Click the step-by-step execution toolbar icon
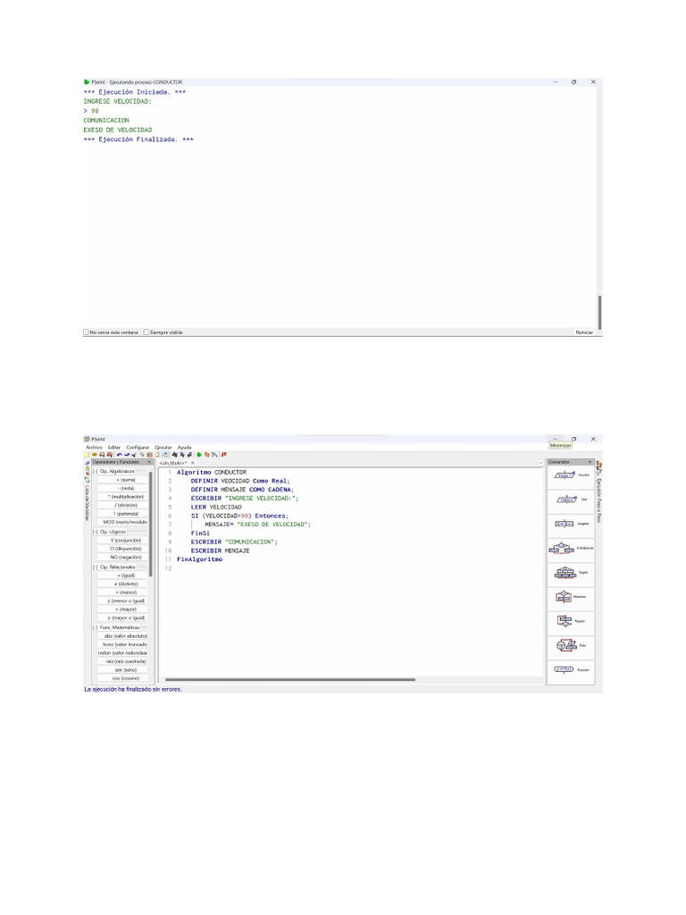 [x=206, y=455]
